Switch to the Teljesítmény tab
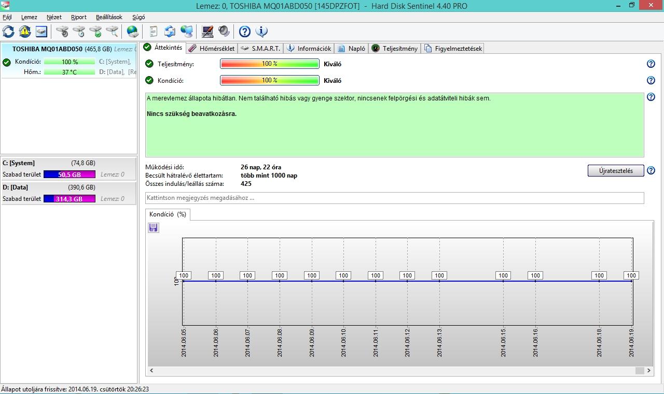This screenshot has width=664, height=394. [395, 48]
